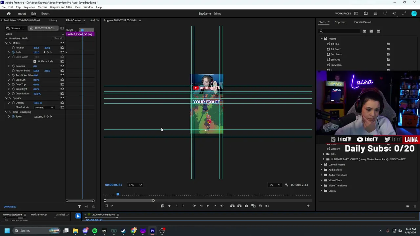The height and width of the screenshot is (236, 420).
Task: Open the teal user profile avatar
Action: pos(414,13)
